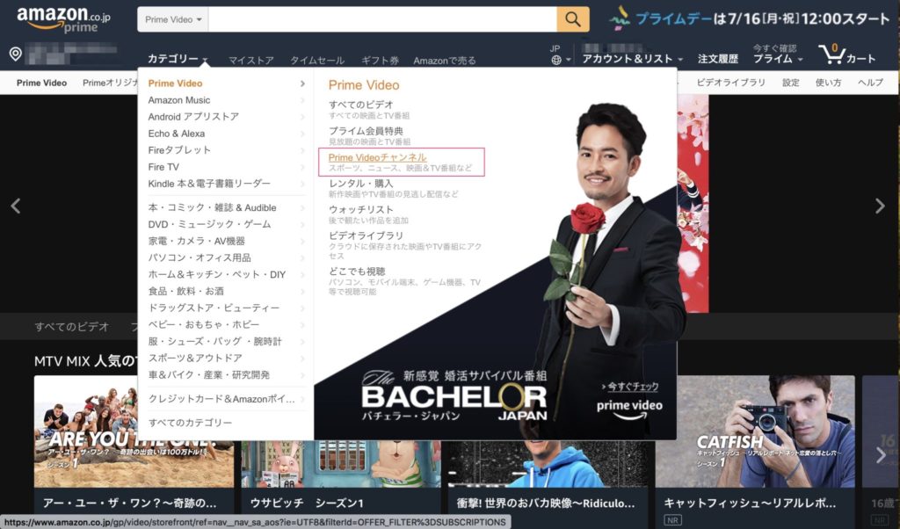Image resolution: width=900 pixels, height=529 pixels.
Task: Open どこでも視聴 link in flyout
Action: [357, 272]
